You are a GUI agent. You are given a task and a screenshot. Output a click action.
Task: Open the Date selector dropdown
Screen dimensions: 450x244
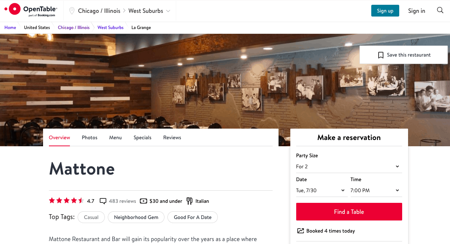pyautogui.click(x=321, y=190)
